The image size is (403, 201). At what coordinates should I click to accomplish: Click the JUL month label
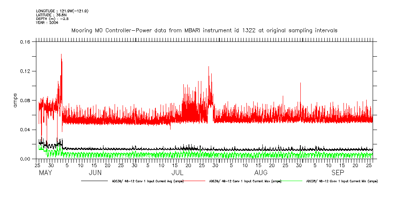177,173
